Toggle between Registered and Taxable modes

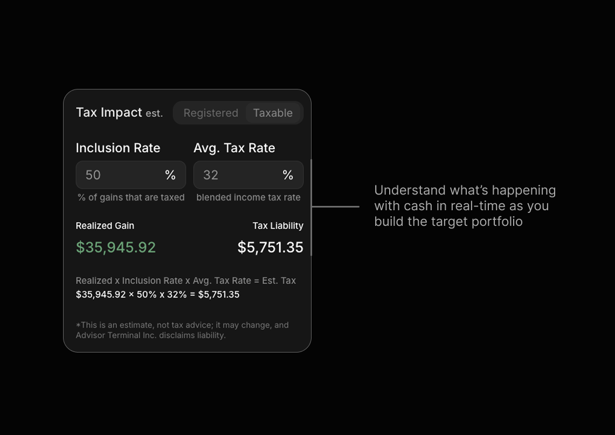tap(238, 113)
